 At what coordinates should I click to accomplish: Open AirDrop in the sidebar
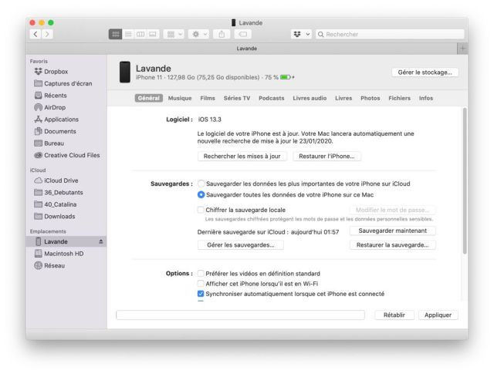pyautogui.click(x=49, y=107)
